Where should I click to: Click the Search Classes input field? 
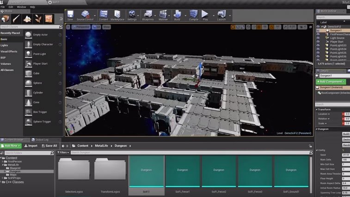[31, 27]
